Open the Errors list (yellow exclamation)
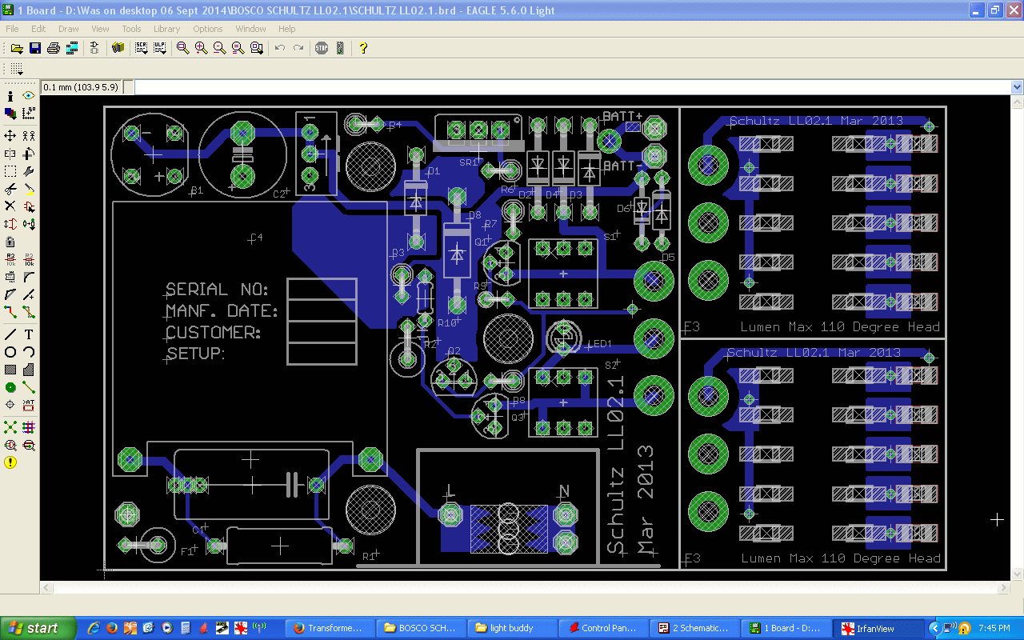1024x640 pixels. pos(10,462)
